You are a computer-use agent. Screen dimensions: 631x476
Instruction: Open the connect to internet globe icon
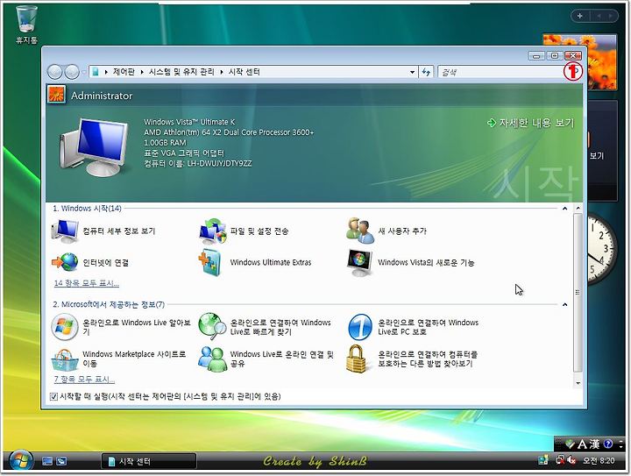coord(65,262)
